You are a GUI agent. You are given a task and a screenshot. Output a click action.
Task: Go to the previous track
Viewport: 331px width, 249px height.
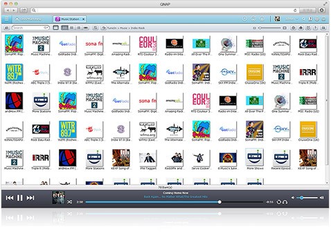[x=10, y=198]
